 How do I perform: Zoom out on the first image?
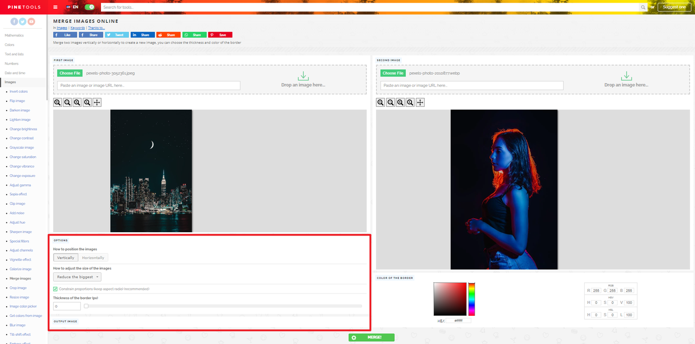coord(67,103)
